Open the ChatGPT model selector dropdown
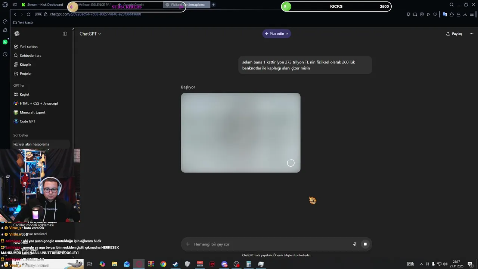This screenshot has width=478, height=269. [x=90, y=34]
